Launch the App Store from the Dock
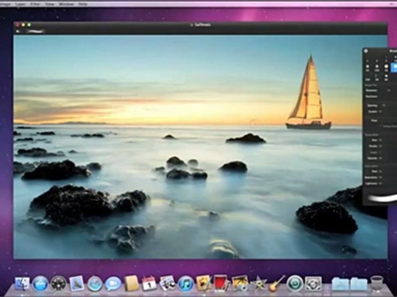The image size is (397, 297). 40,283
